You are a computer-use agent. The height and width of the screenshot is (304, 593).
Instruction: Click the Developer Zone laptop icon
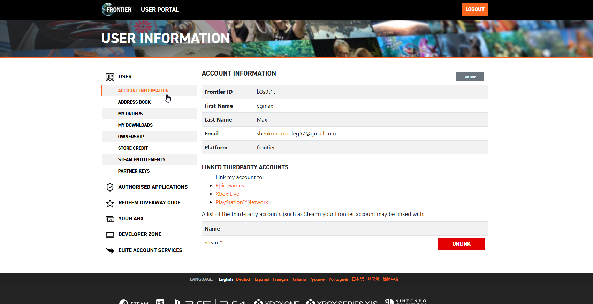(x=110, y=235)
